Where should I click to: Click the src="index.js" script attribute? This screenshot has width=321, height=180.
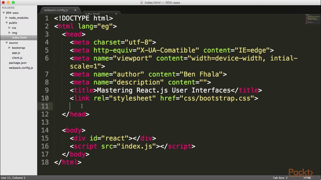129,146
